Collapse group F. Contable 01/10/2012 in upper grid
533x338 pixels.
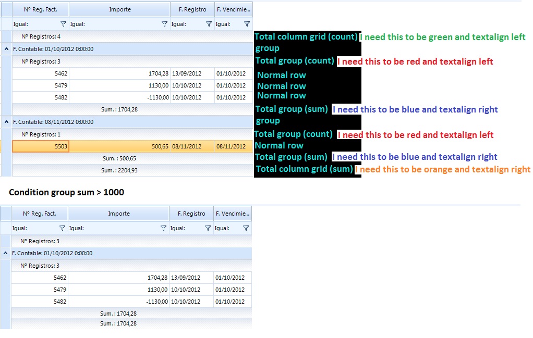point(6,49)
